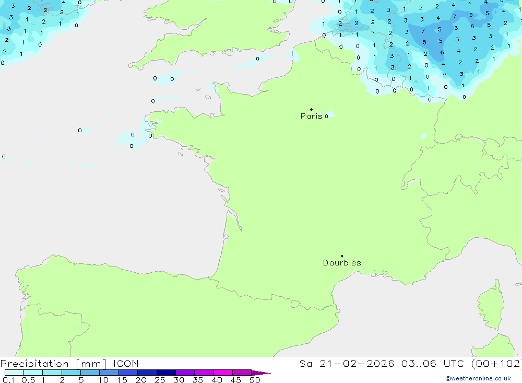Pick the 45–50 mm legend swatch
The width and height of the screenshot is (522, 383).
242,373
